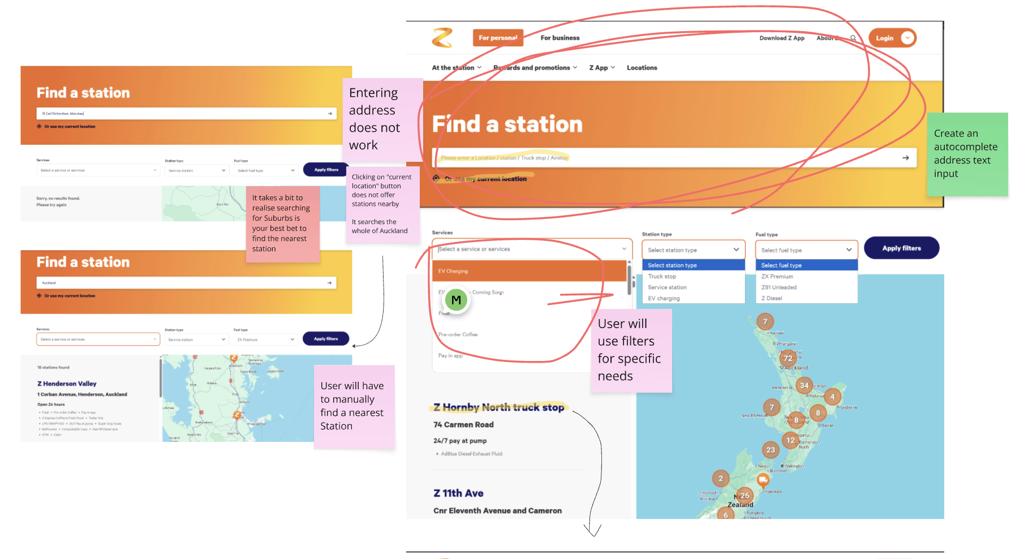The height and width of the screenshot is (559, 1024).
Task: Choose EV Charging in the services list
Action: [530, 271]
